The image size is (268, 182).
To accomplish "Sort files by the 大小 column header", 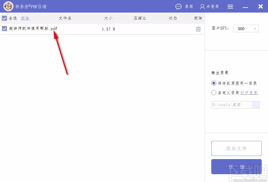I will 108,18.
